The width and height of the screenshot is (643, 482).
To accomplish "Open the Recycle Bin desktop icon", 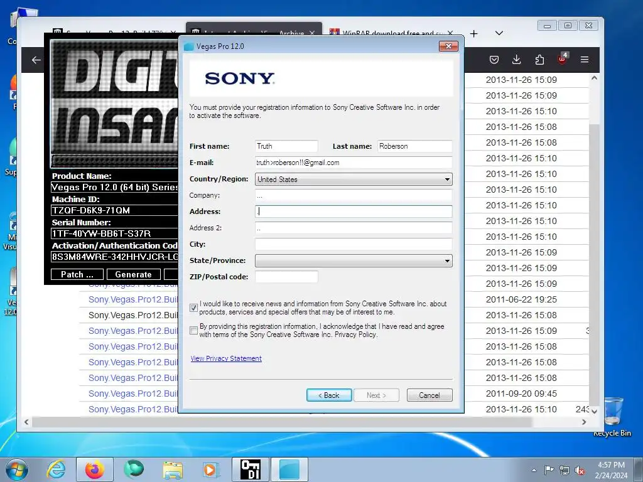I will click(x=613, y=417).
